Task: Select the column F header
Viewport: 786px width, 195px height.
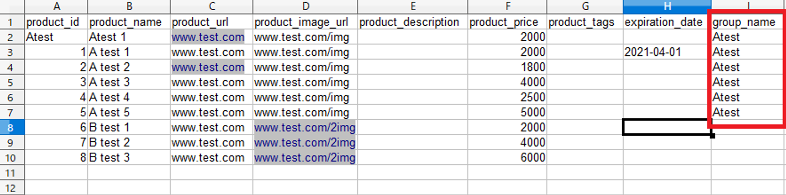Action: click(507, 6)
